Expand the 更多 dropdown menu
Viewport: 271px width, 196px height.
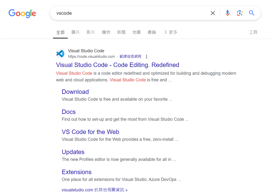171,32
